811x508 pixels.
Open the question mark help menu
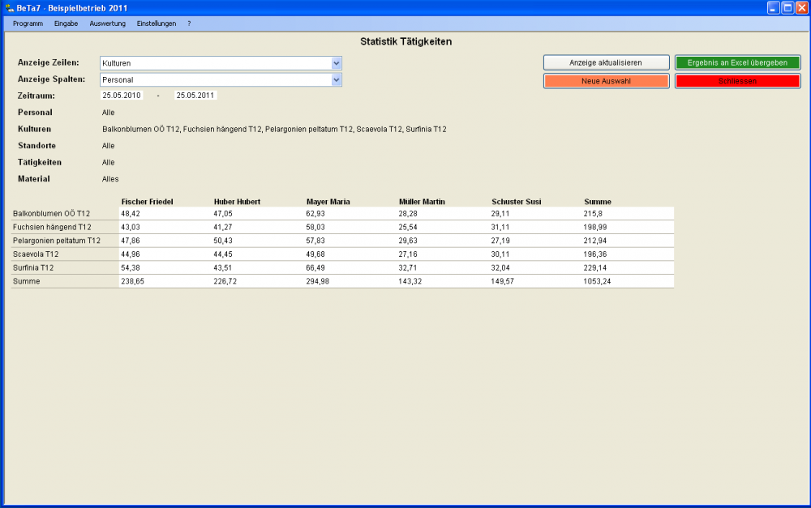[189, 23]
